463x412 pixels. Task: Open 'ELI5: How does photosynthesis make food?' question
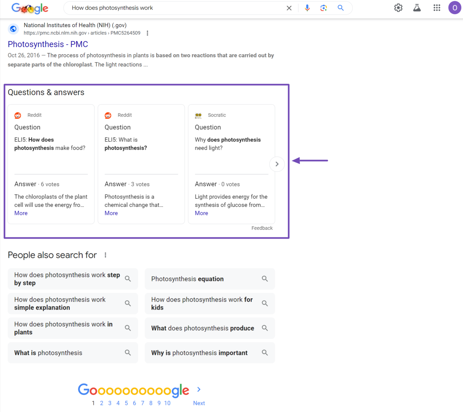[x=50, y=144]
